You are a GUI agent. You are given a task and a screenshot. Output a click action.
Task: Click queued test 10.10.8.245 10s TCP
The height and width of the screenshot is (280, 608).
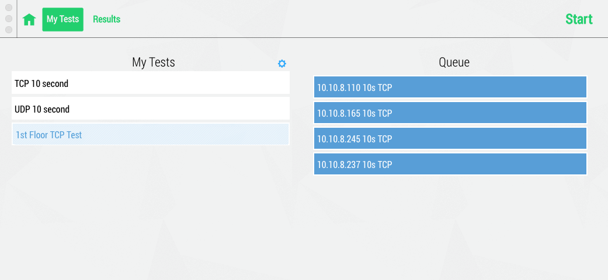coord(450,139)
